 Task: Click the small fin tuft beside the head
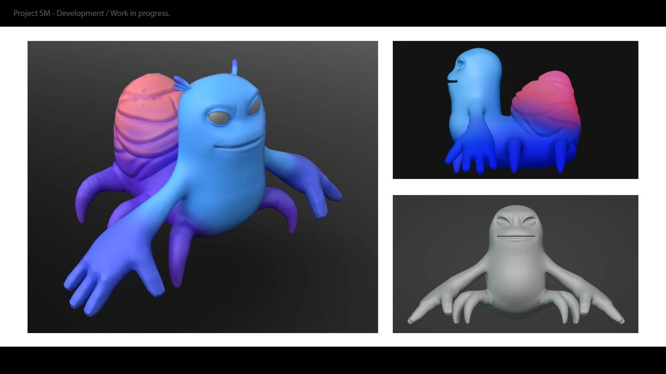(181, 83)
